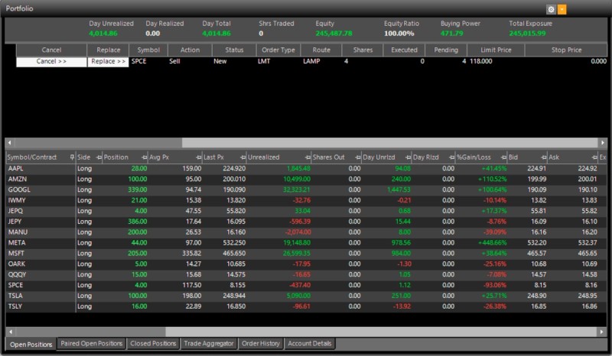This screenshot has height=356, width=612.
Task: Open the Order History tab
Action: point(261,344)
